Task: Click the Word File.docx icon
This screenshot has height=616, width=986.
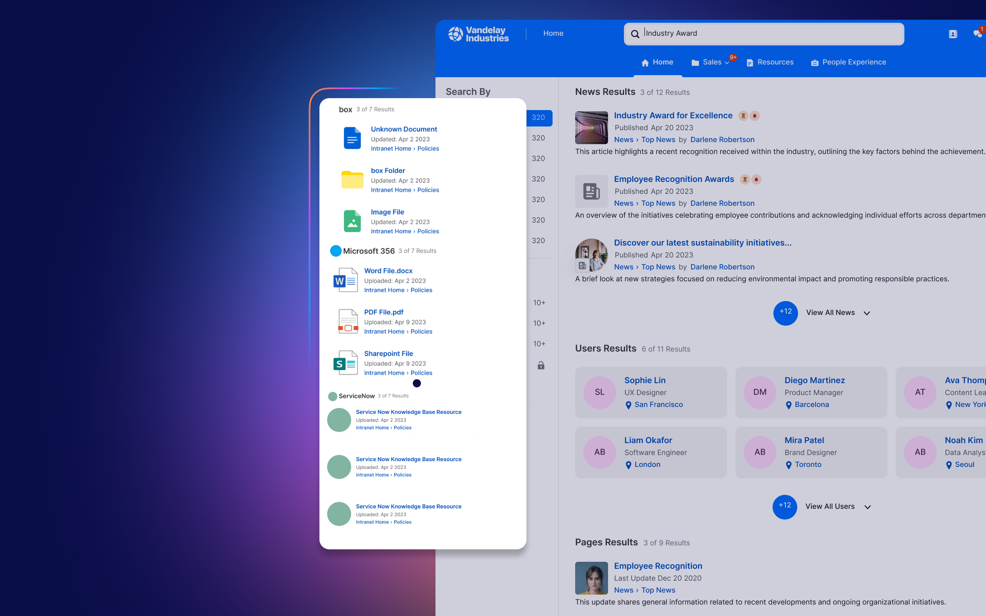Action: tap(345, 280)
